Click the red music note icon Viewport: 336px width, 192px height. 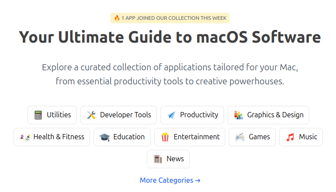click(x=290, y=137)
